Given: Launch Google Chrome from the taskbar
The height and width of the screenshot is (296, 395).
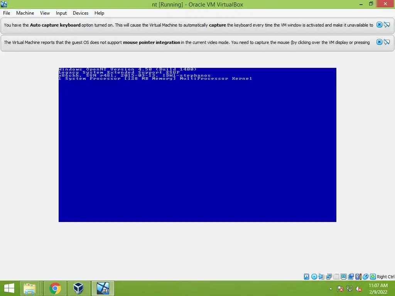Looking at the screenshot, I should tap(55, 288).
